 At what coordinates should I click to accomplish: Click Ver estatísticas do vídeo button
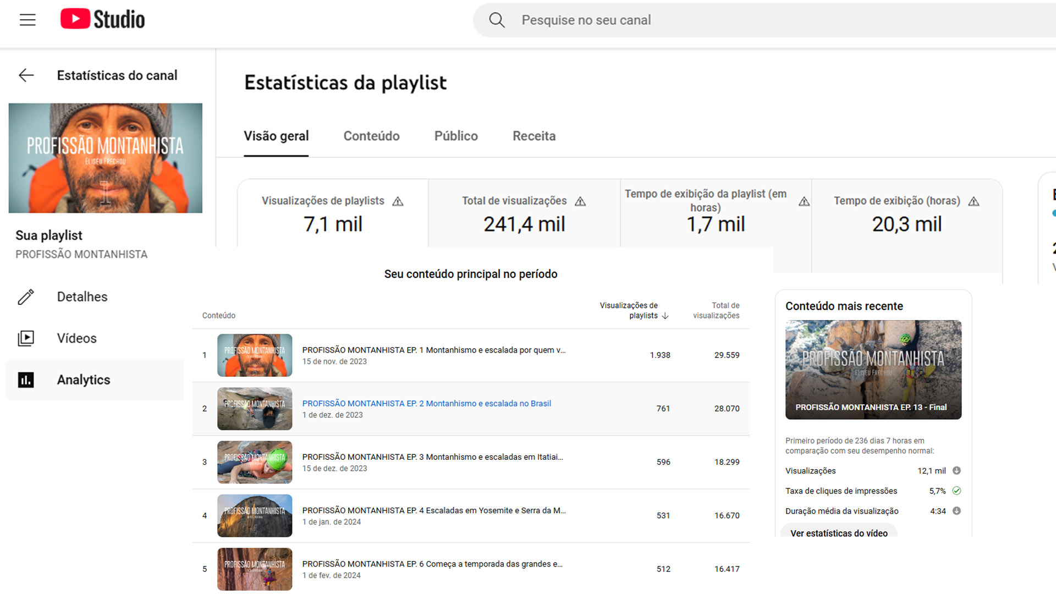(839, 532)
